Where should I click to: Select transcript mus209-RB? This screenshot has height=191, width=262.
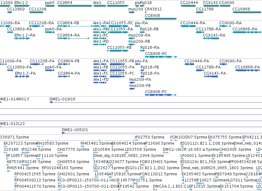click(x=131, y=45)
